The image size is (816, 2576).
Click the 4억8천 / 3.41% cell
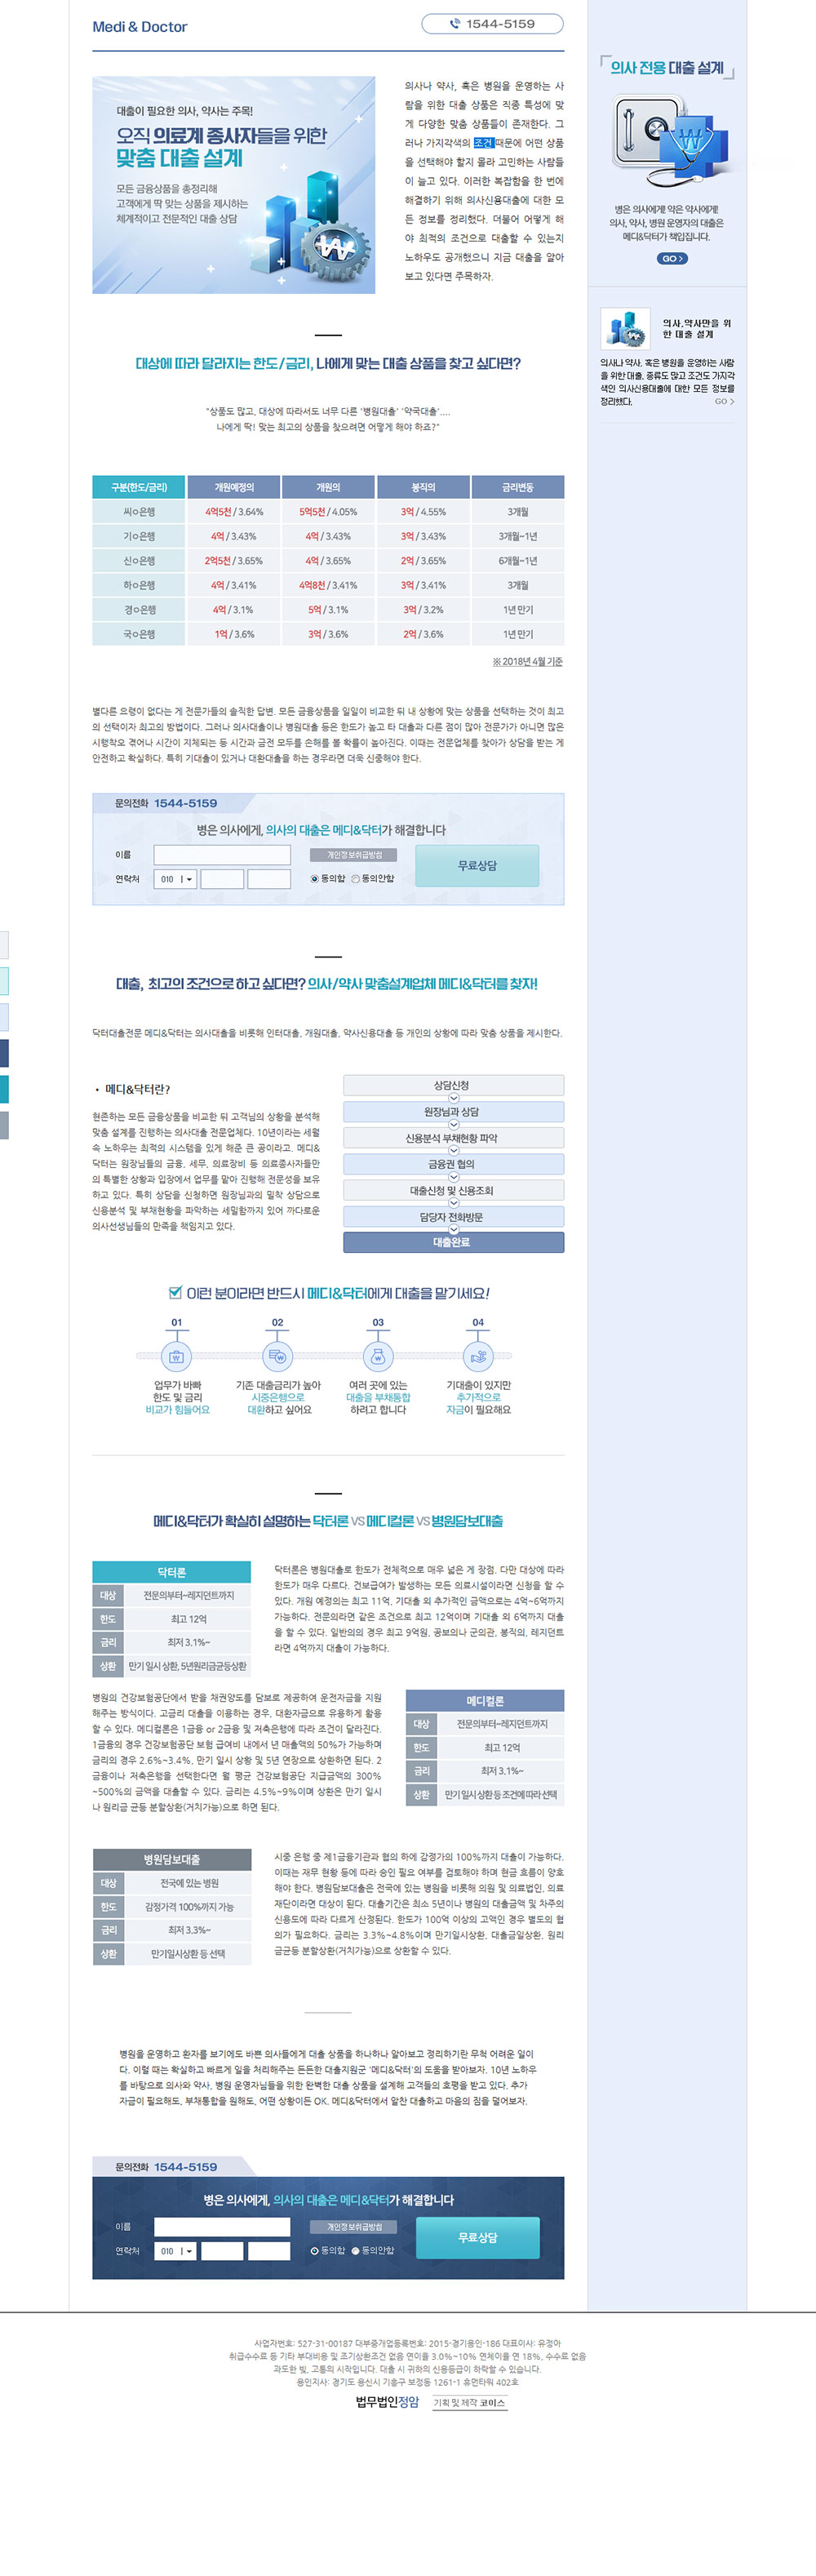328,585
